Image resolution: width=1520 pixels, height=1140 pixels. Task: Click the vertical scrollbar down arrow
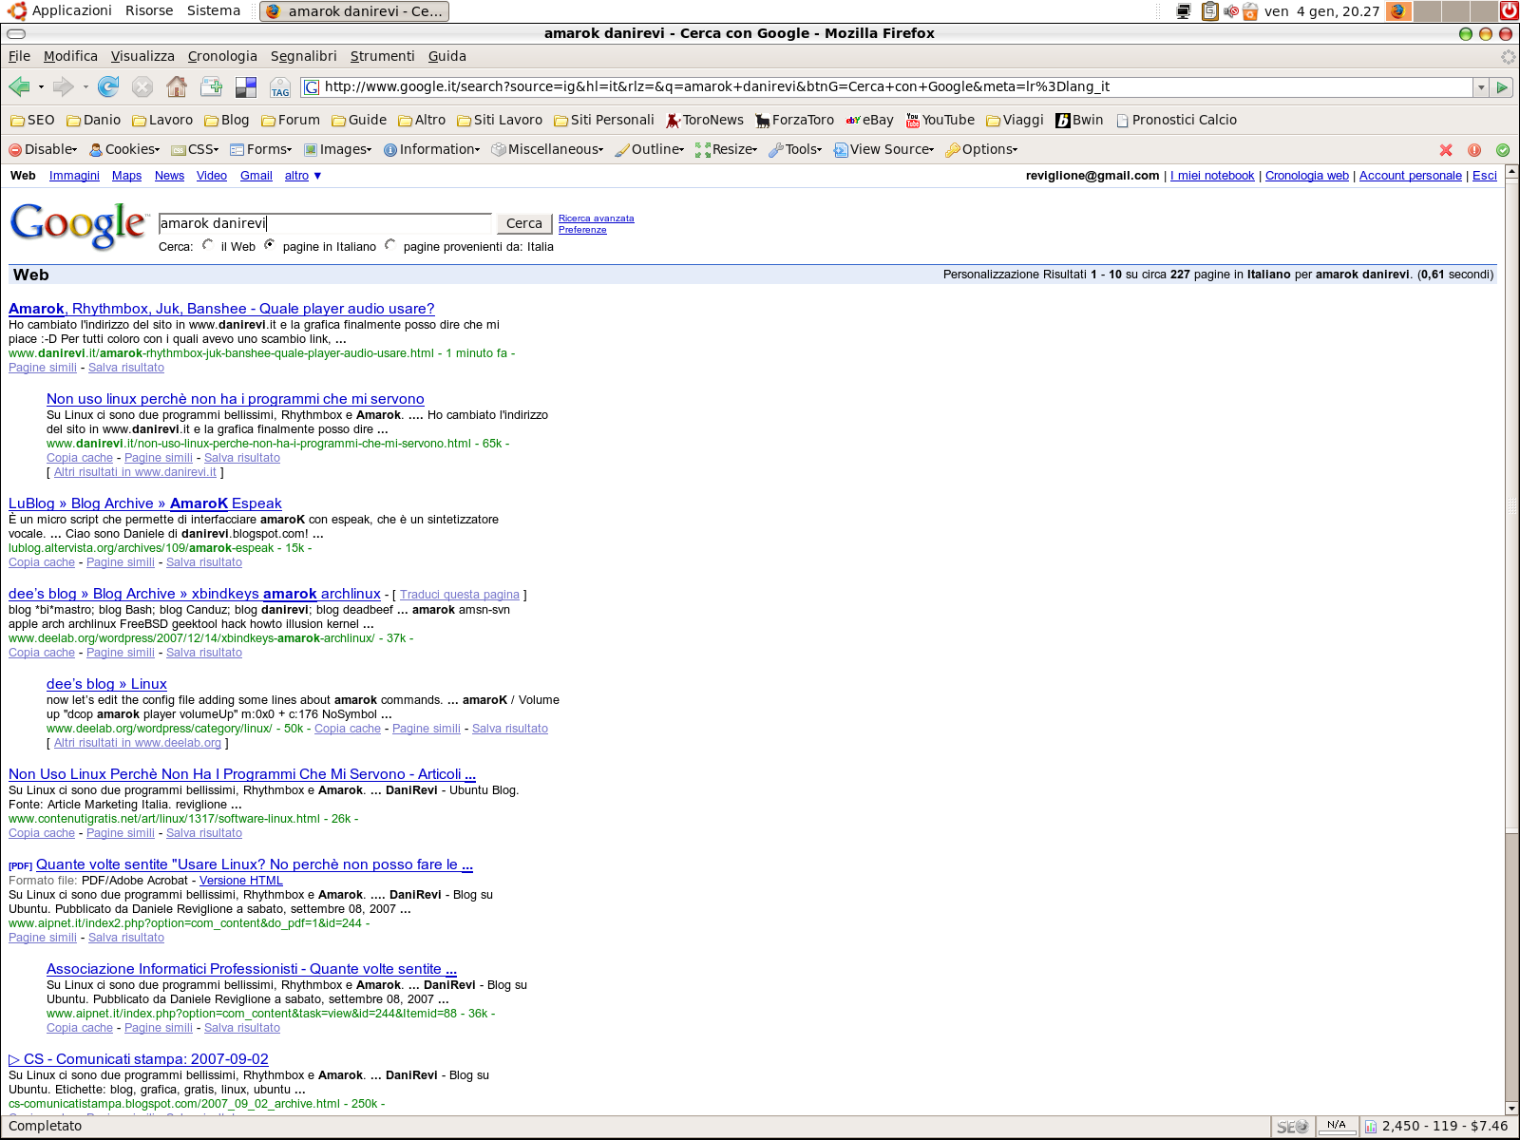pyautogui.click(x=1511, y=1109)
